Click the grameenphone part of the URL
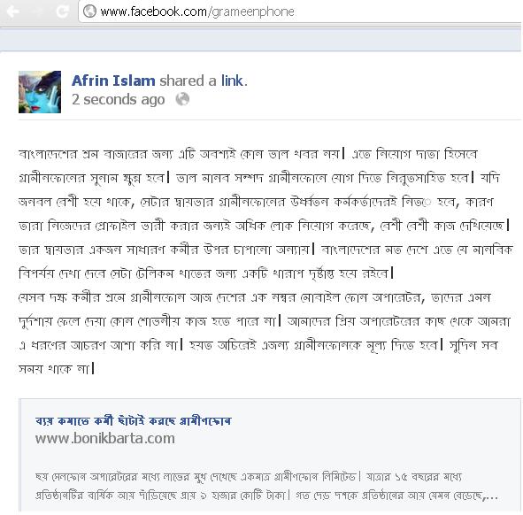 pyautogui.click(x=251, y=12)
